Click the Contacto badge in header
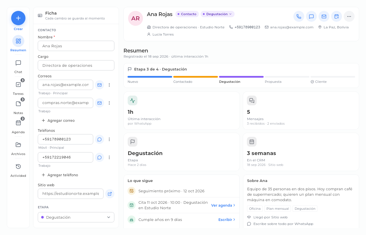 187,14
